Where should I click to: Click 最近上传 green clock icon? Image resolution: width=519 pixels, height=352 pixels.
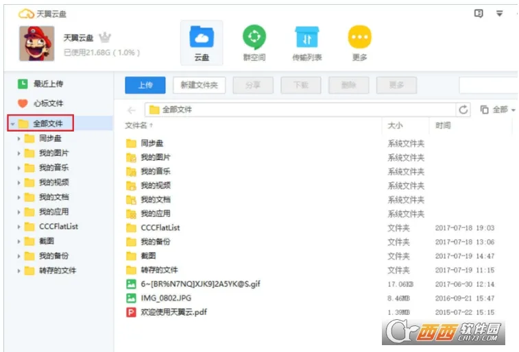(x=23, y=84)
